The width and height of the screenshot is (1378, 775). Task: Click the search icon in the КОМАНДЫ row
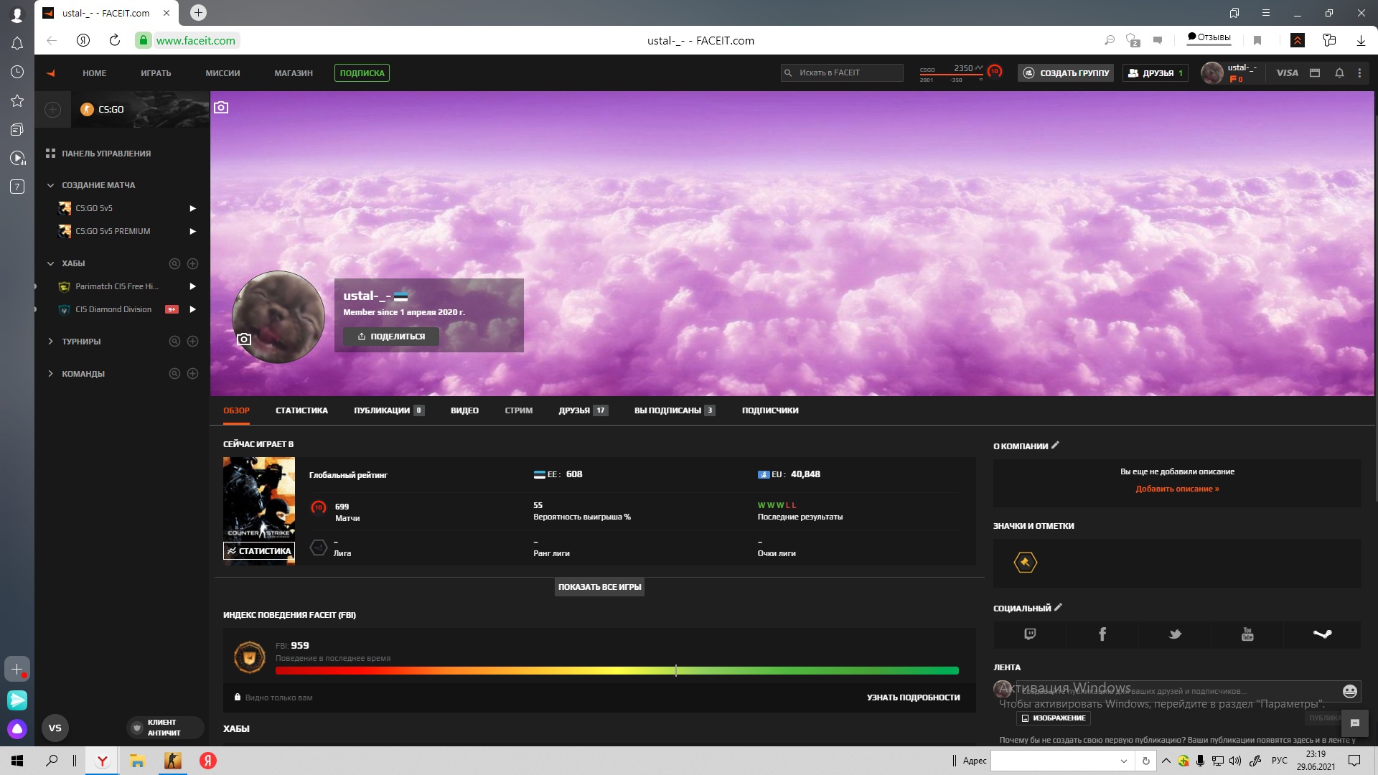pyautogui.click(x=174, y=374)
